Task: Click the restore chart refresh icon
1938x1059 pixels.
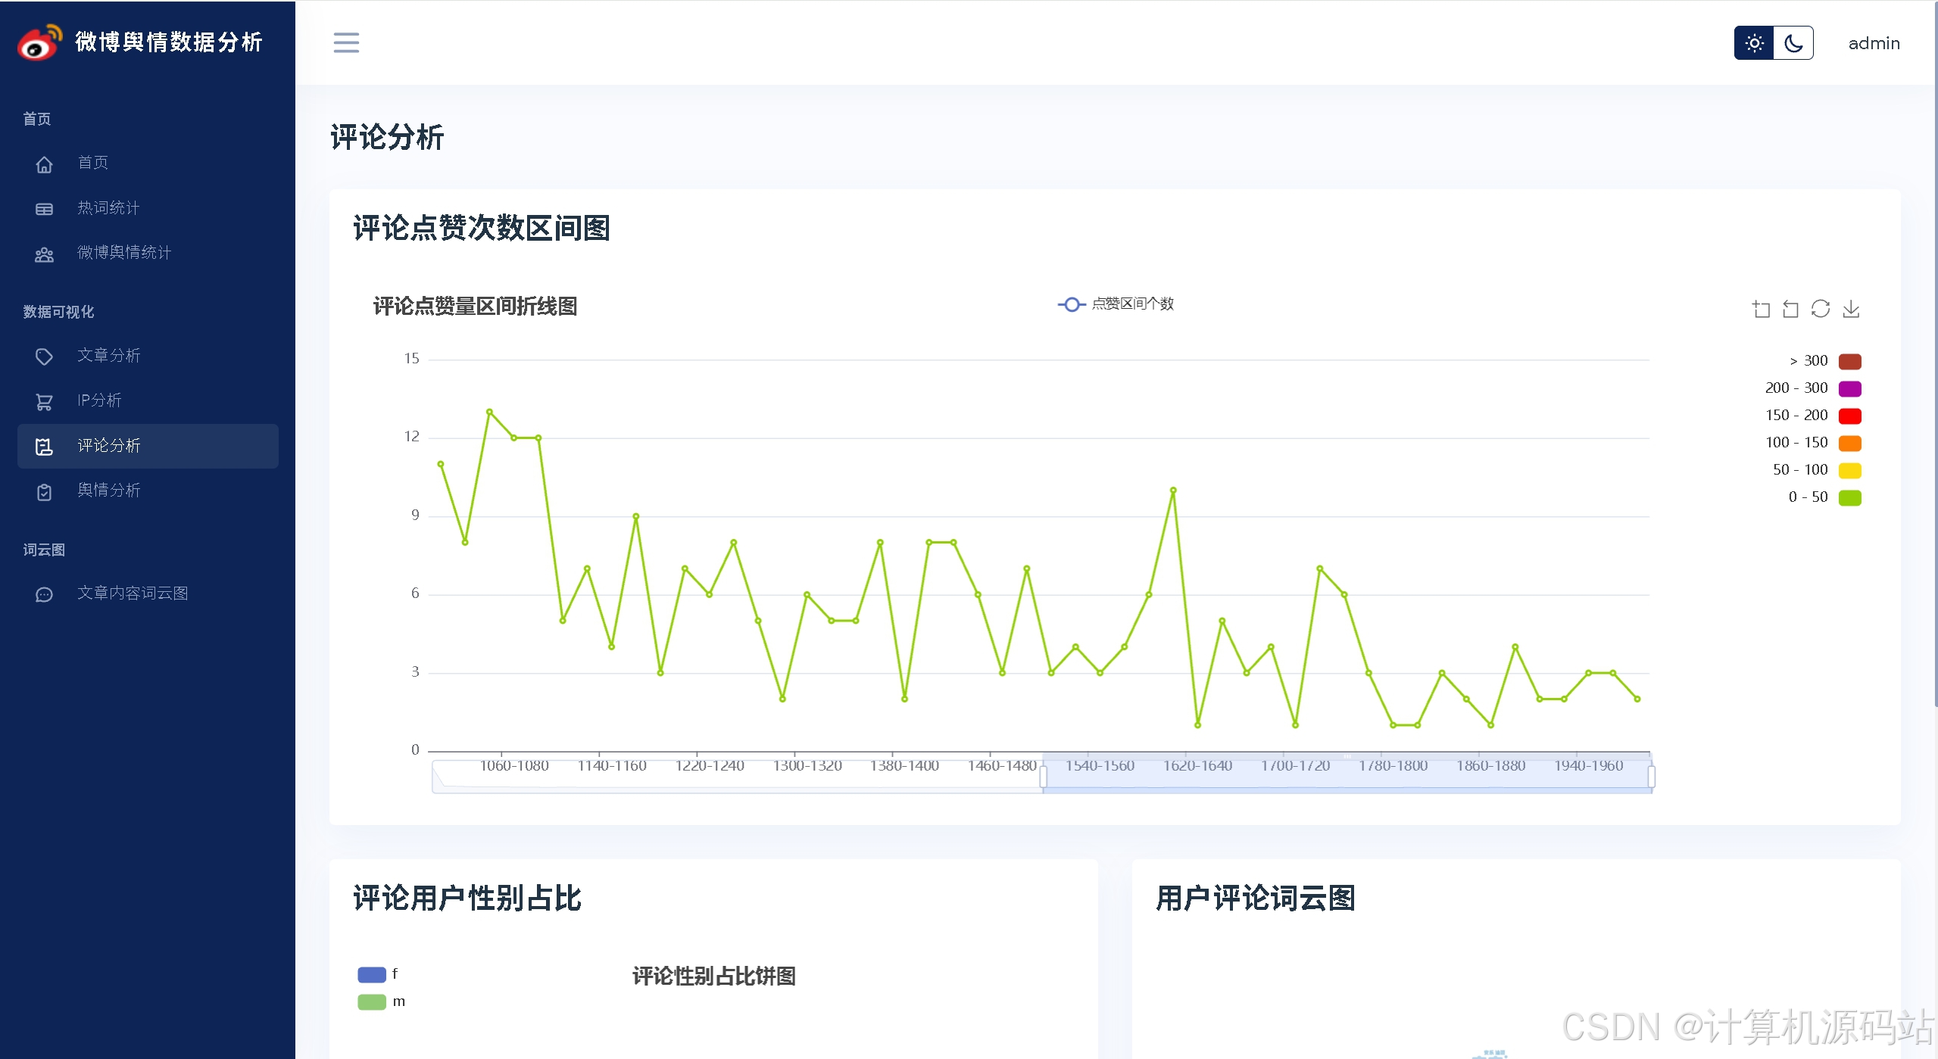Action: (x=1821, y=309)
